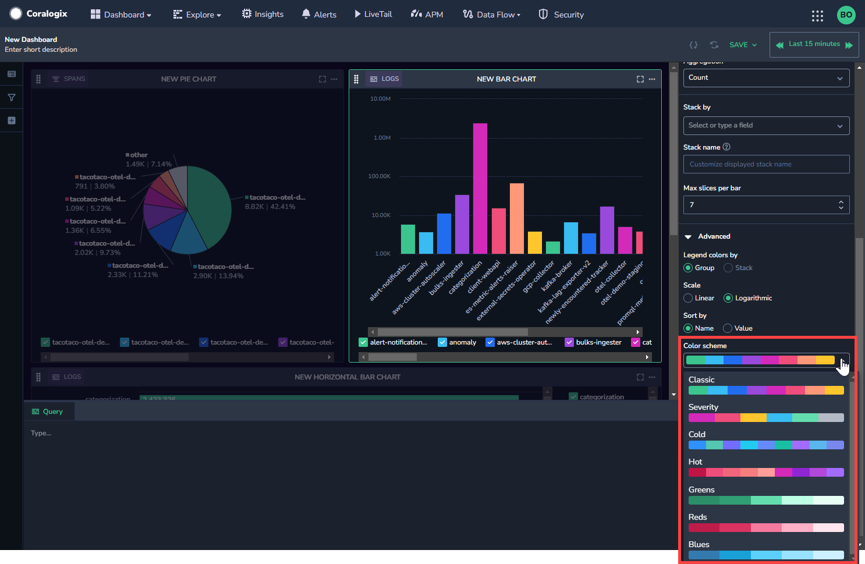The height and width of the screenshot is (564, 865).
Task: Open the Dashboard dropdown menu
Action: pos(121,15)
